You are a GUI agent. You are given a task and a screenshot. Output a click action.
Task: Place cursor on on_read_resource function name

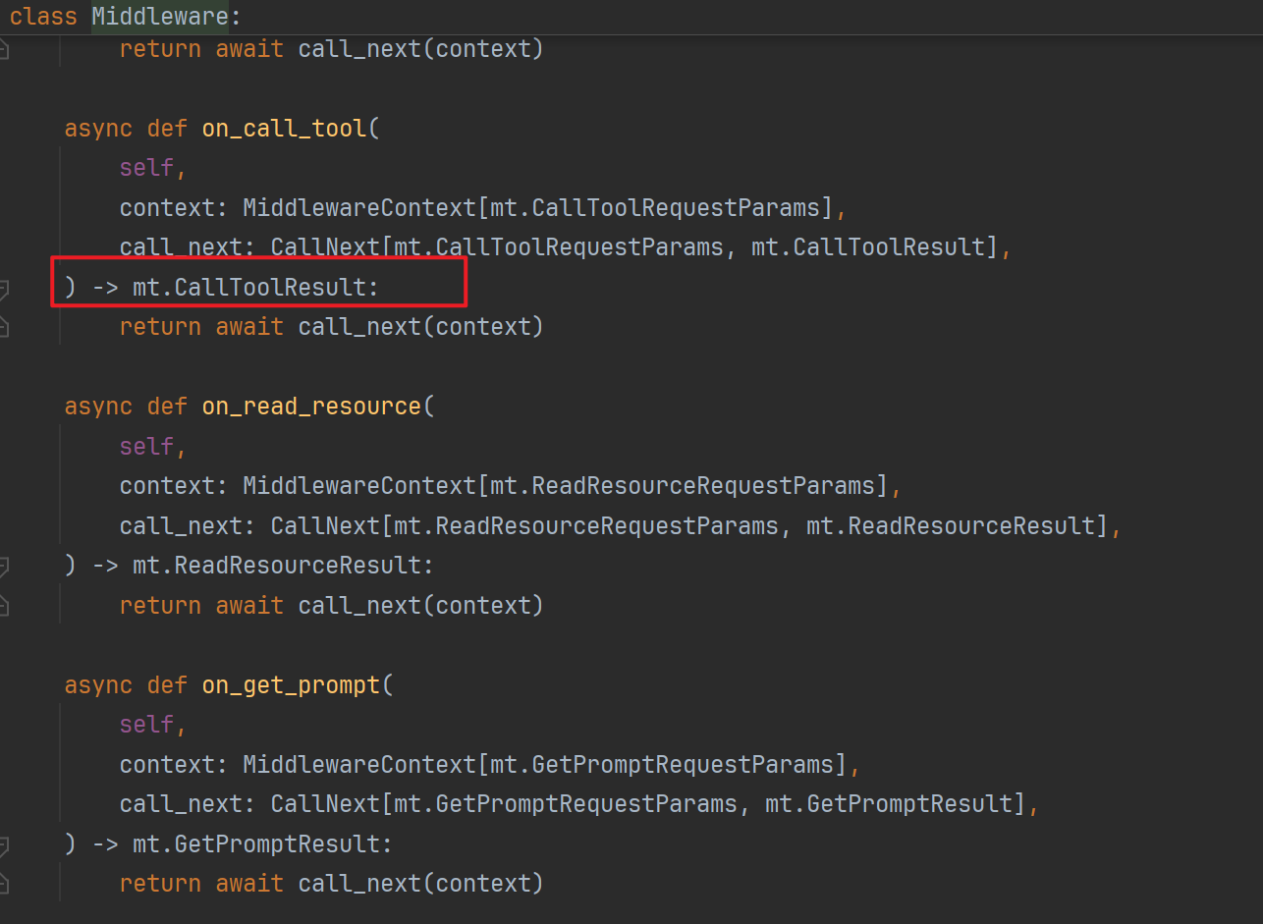(311, 407)
